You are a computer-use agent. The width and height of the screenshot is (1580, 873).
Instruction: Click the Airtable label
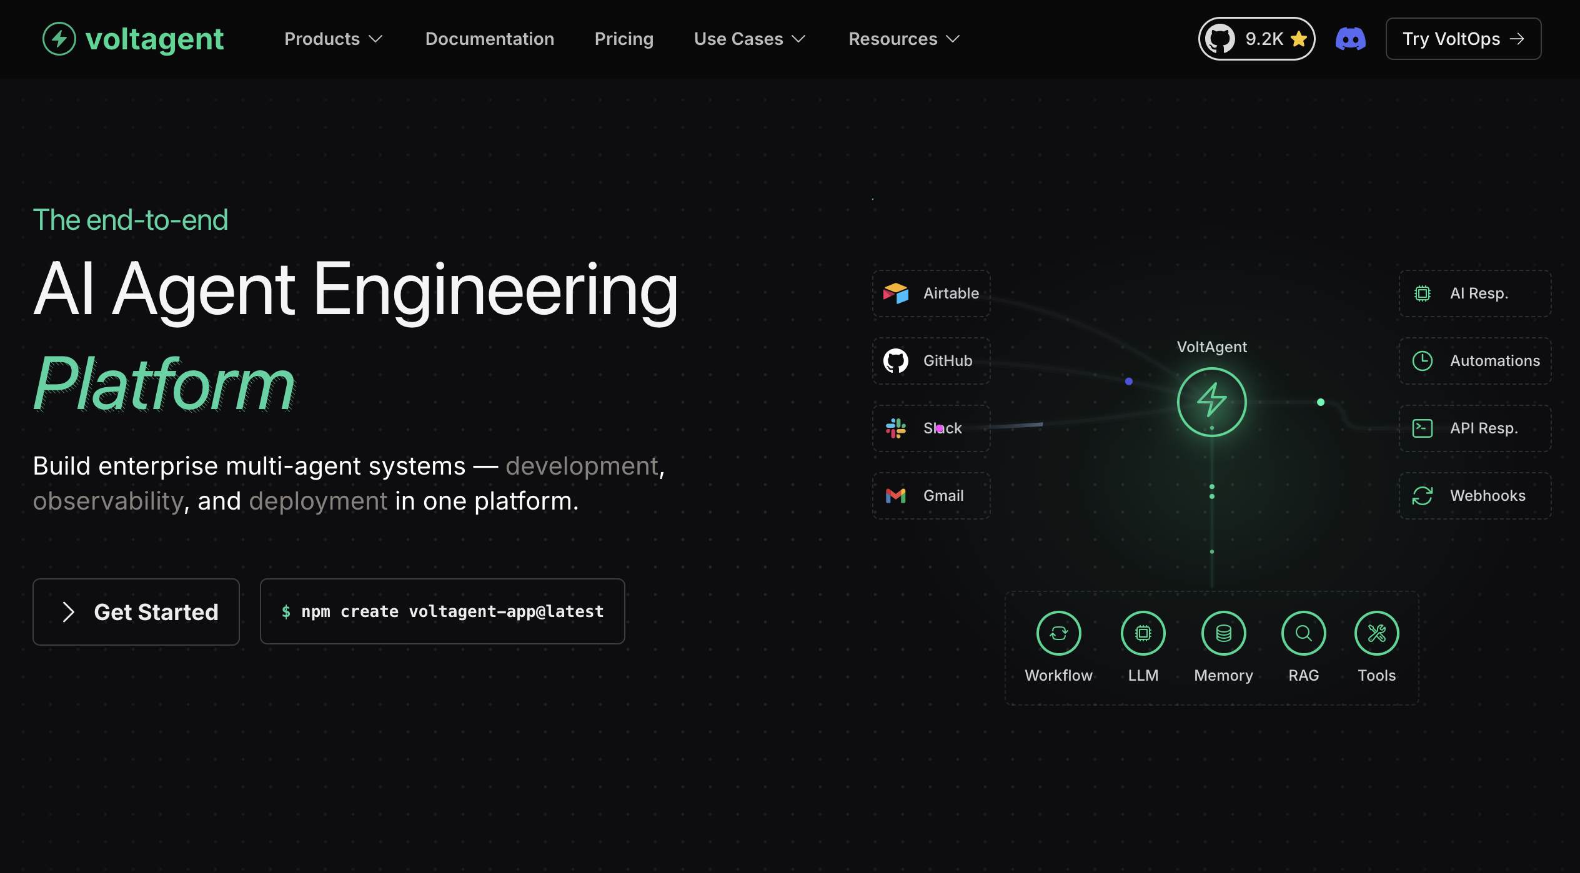951,293
